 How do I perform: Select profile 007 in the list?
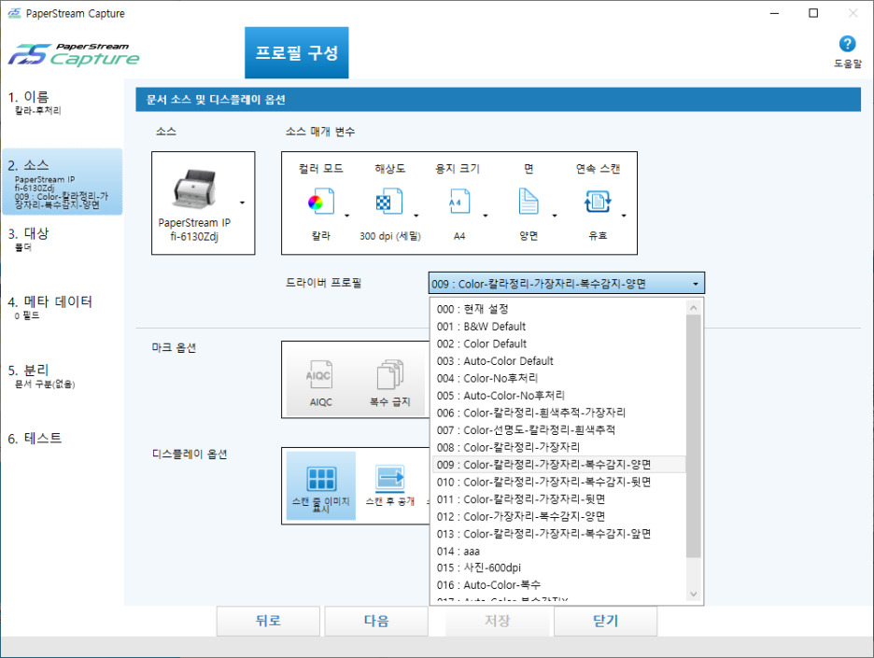pos(558,430)
